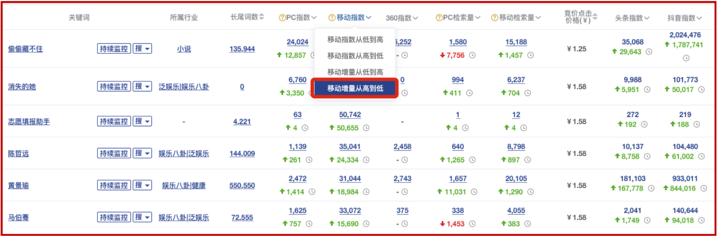Image resolution: width=718 pixels, height=237 pixels.
Task: Open PC指数 value link 24,024
Action: click(x=298, y=42)
